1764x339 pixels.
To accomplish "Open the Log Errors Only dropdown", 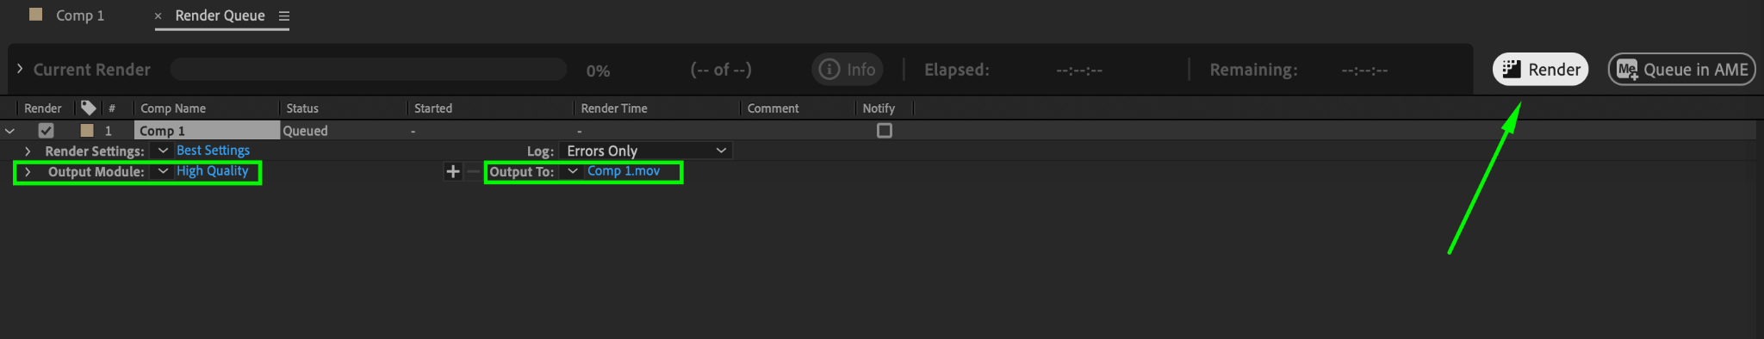I will coord(645,151).
